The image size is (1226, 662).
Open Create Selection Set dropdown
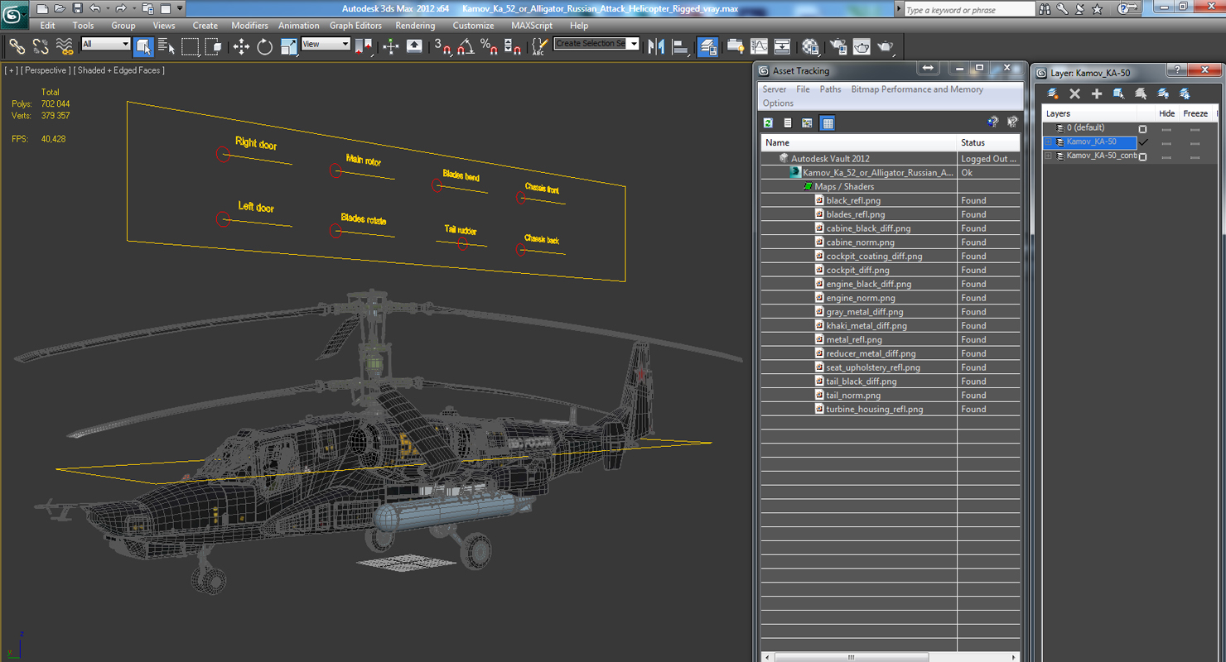pos(596,44)
